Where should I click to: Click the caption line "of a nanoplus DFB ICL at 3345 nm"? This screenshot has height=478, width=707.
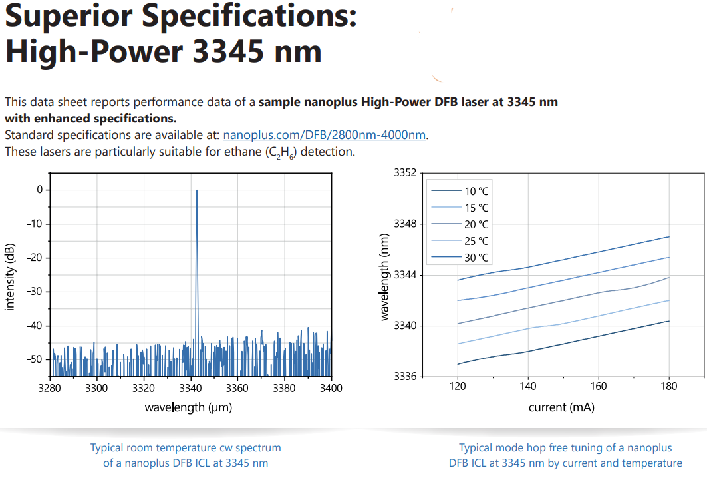[x=186, y=463]
